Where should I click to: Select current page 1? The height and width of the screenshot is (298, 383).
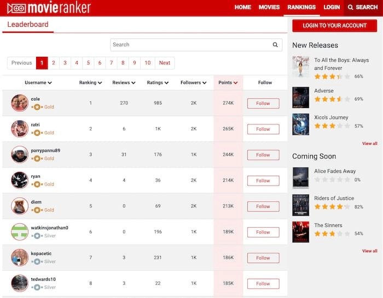click(x=42, y=63)
